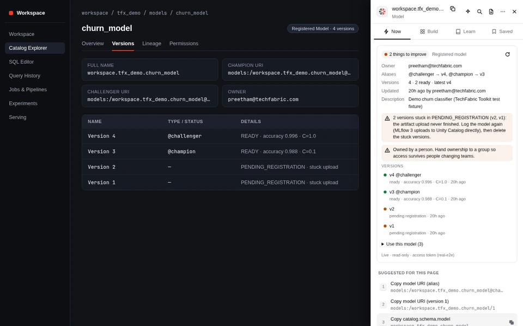This screenshot has width=523, height=326.
Task: Open the Learn tab
Action: click(x=465, y=32)
